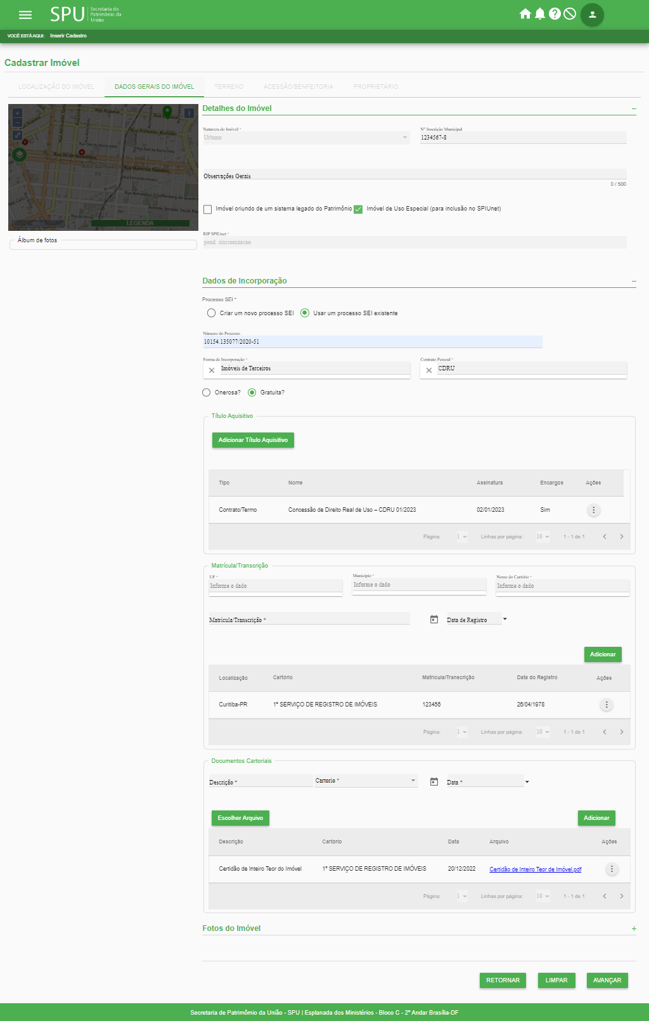This screenshot has width=649, height=1021.
Task: Open the map LEGENDA bar
Action: pyautogui.click(x=140, y=223)
